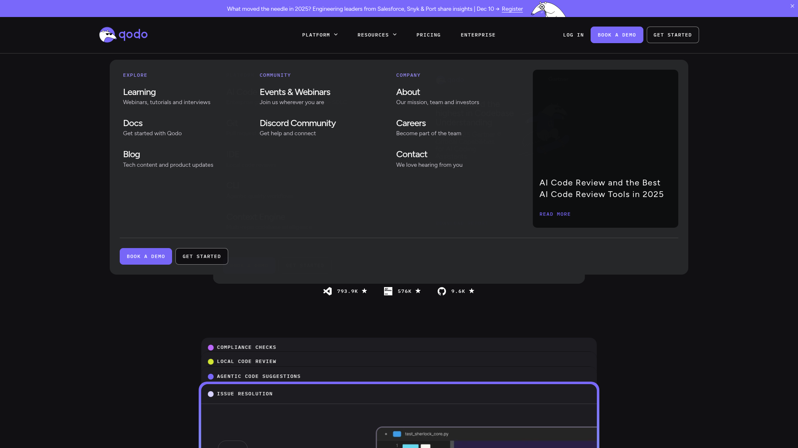This screenshot has width=798, height=448.
Task: Open the Resources dropdown menu
Action: tap(377, 35)
